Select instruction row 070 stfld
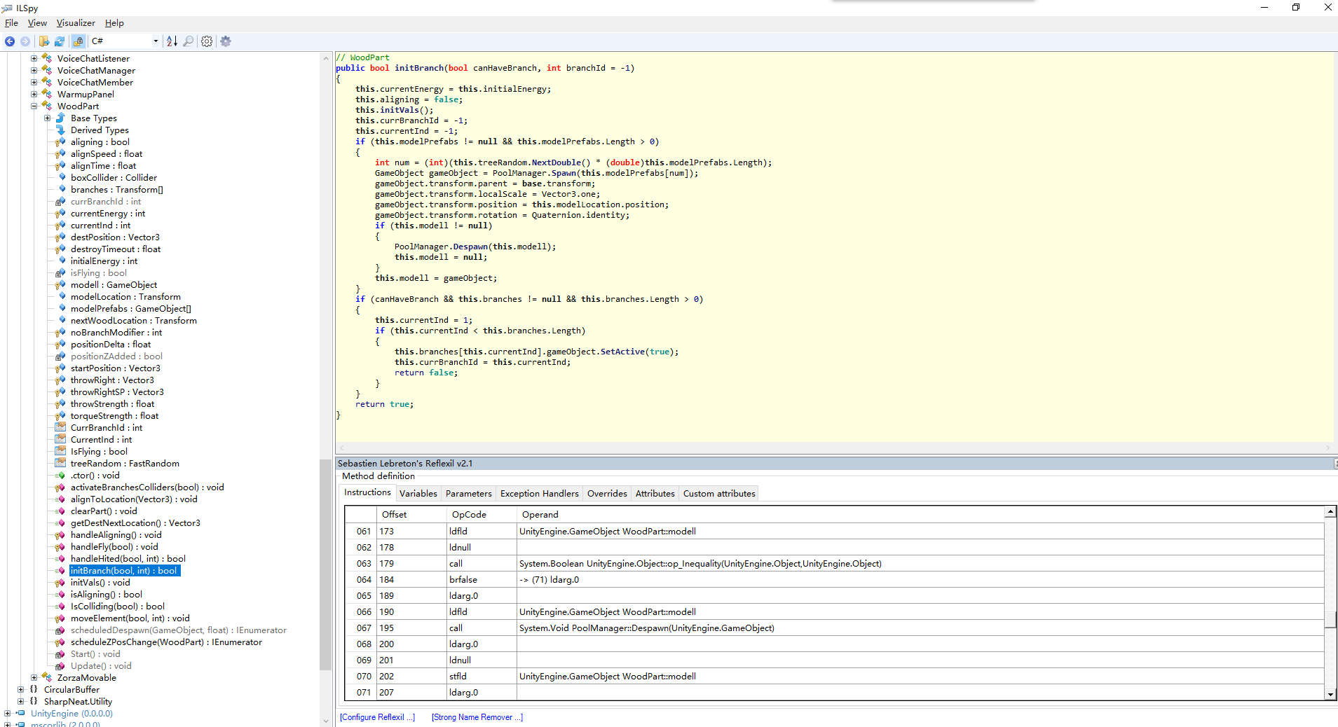 click(x=834, y=677)
